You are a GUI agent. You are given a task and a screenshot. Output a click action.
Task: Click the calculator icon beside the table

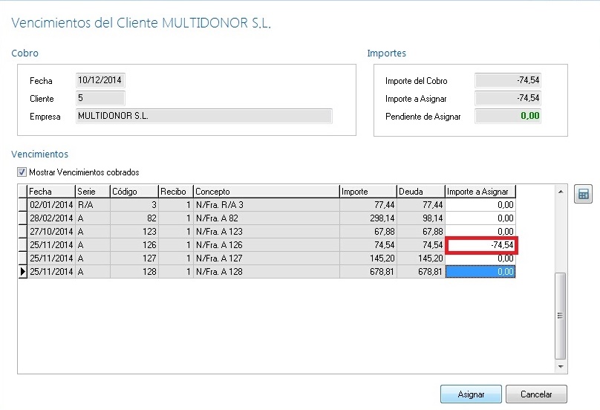[584, 195]
